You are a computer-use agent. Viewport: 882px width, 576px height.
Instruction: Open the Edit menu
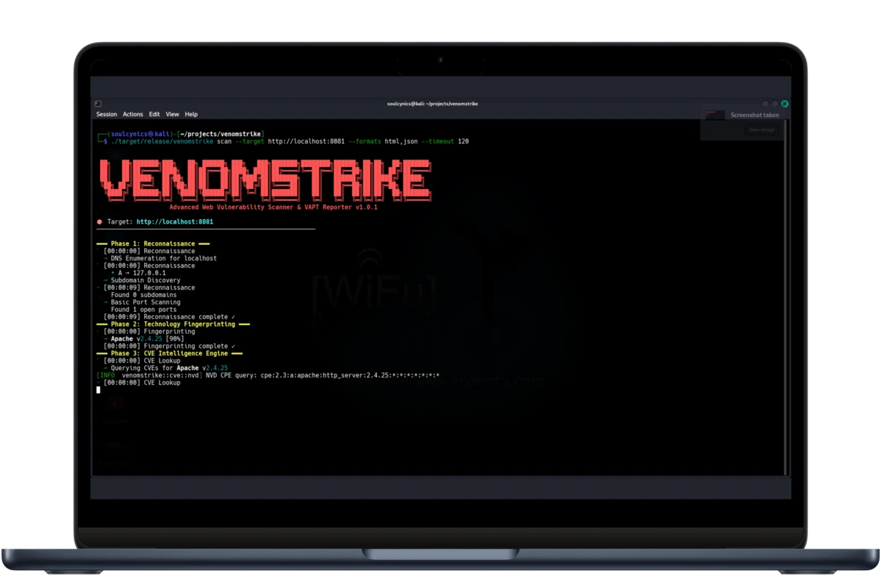[154, 115]
